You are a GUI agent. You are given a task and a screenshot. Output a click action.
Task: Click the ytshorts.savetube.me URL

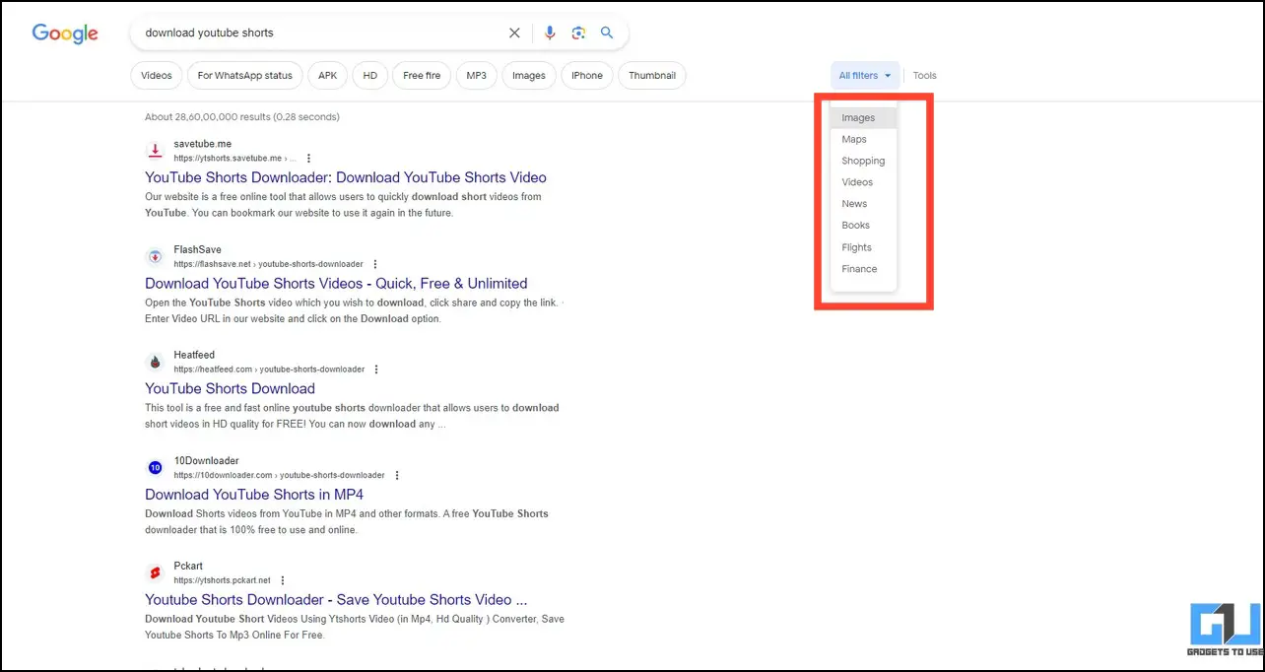[x=235, y=158]
